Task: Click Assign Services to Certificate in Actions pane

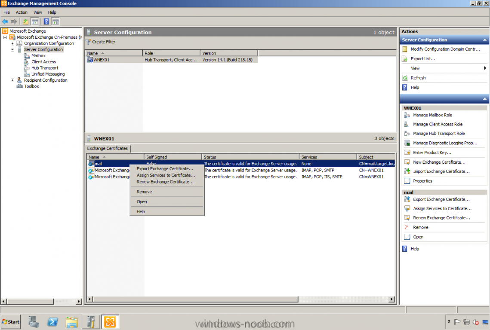Action: pos(442,208)
